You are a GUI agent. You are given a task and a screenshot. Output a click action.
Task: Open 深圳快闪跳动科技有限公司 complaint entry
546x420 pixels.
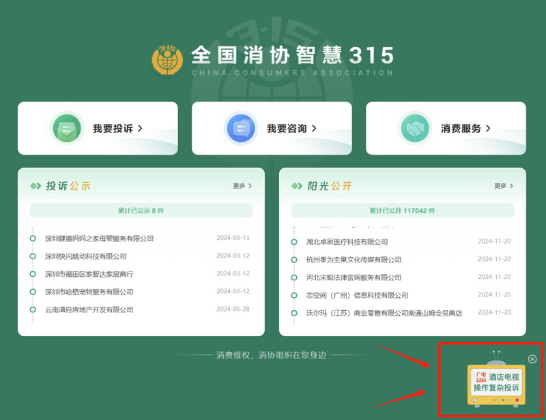pyautogui.click(x=85, y=256)
